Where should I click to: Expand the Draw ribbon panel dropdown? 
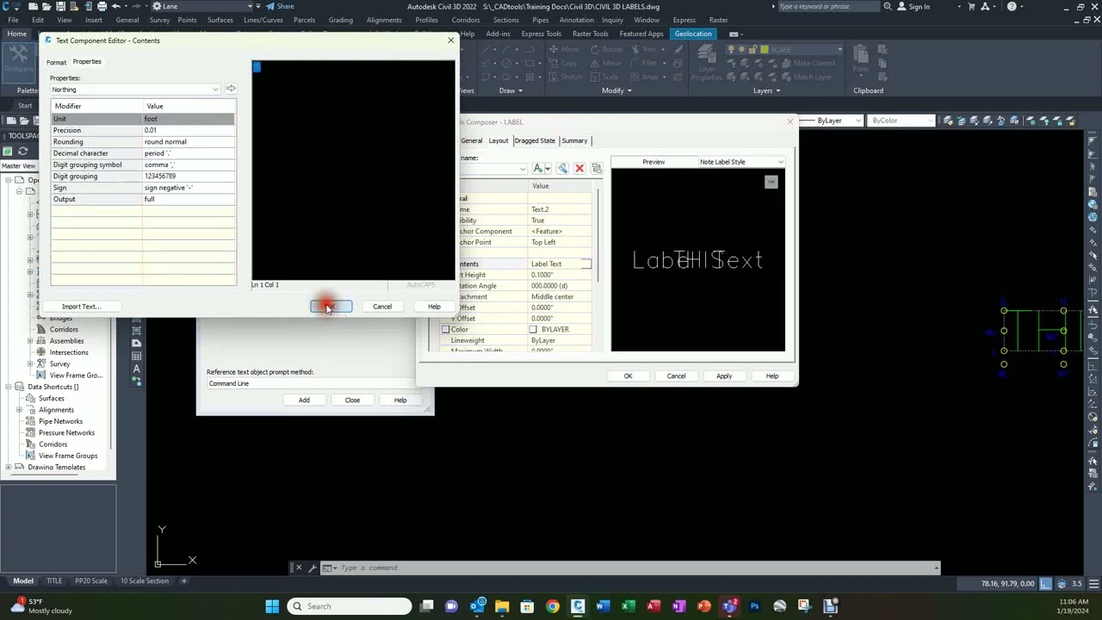pyautogui.click(x=511, y=90)
